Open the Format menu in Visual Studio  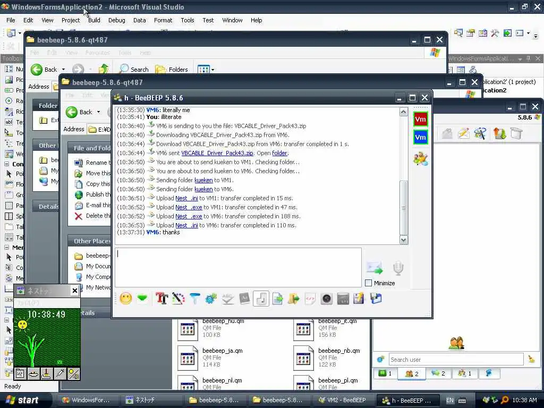tap(163, 20)
